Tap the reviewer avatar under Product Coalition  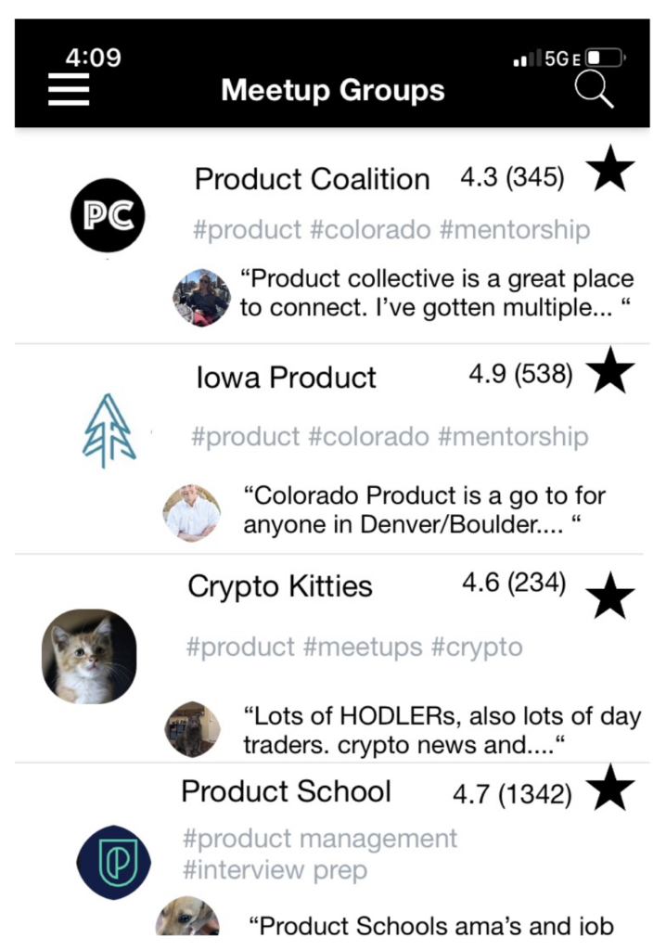(x=202, y=295)
